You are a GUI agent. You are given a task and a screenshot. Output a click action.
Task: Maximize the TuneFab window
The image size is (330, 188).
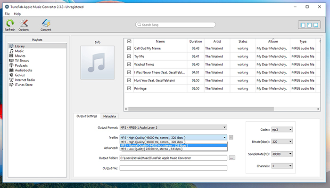click(x=307, y=7)
